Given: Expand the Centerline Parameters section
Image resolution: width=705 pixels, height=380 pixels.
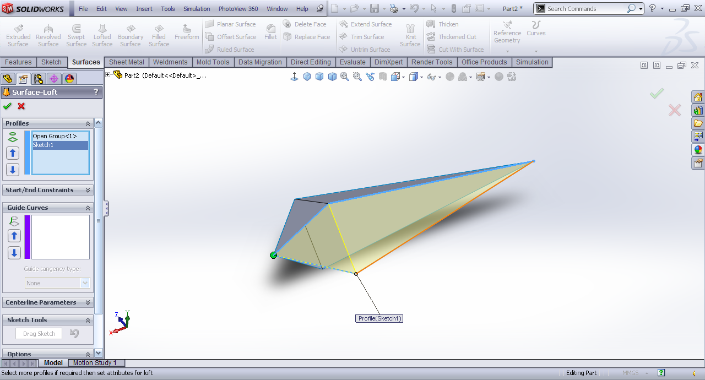Looking at the screenshot, I should click(88, 302).
